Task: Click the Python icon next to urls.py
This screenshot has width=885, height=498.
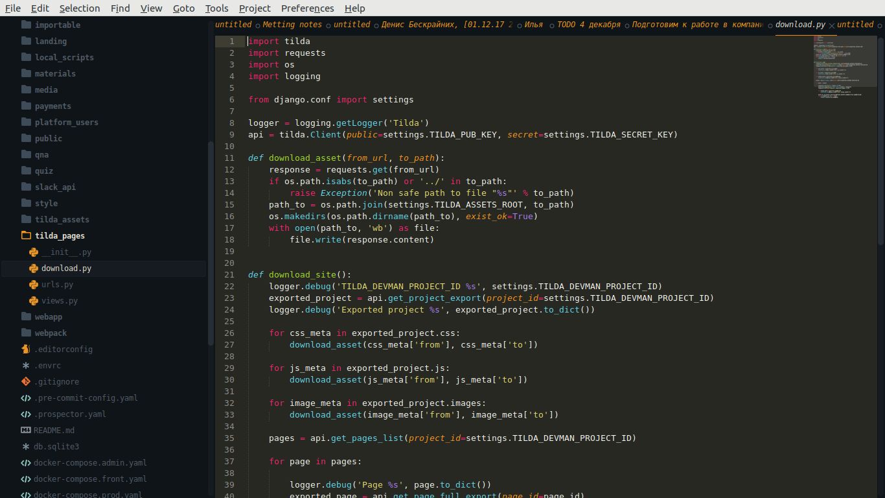Action: [x=33, y=285]
